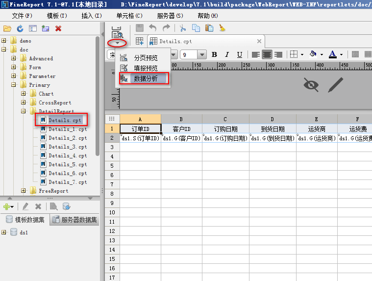The height and width of the screenshot is (281, 372).
Task: Click the new template grid-plus icon
Action: (140, 41)
